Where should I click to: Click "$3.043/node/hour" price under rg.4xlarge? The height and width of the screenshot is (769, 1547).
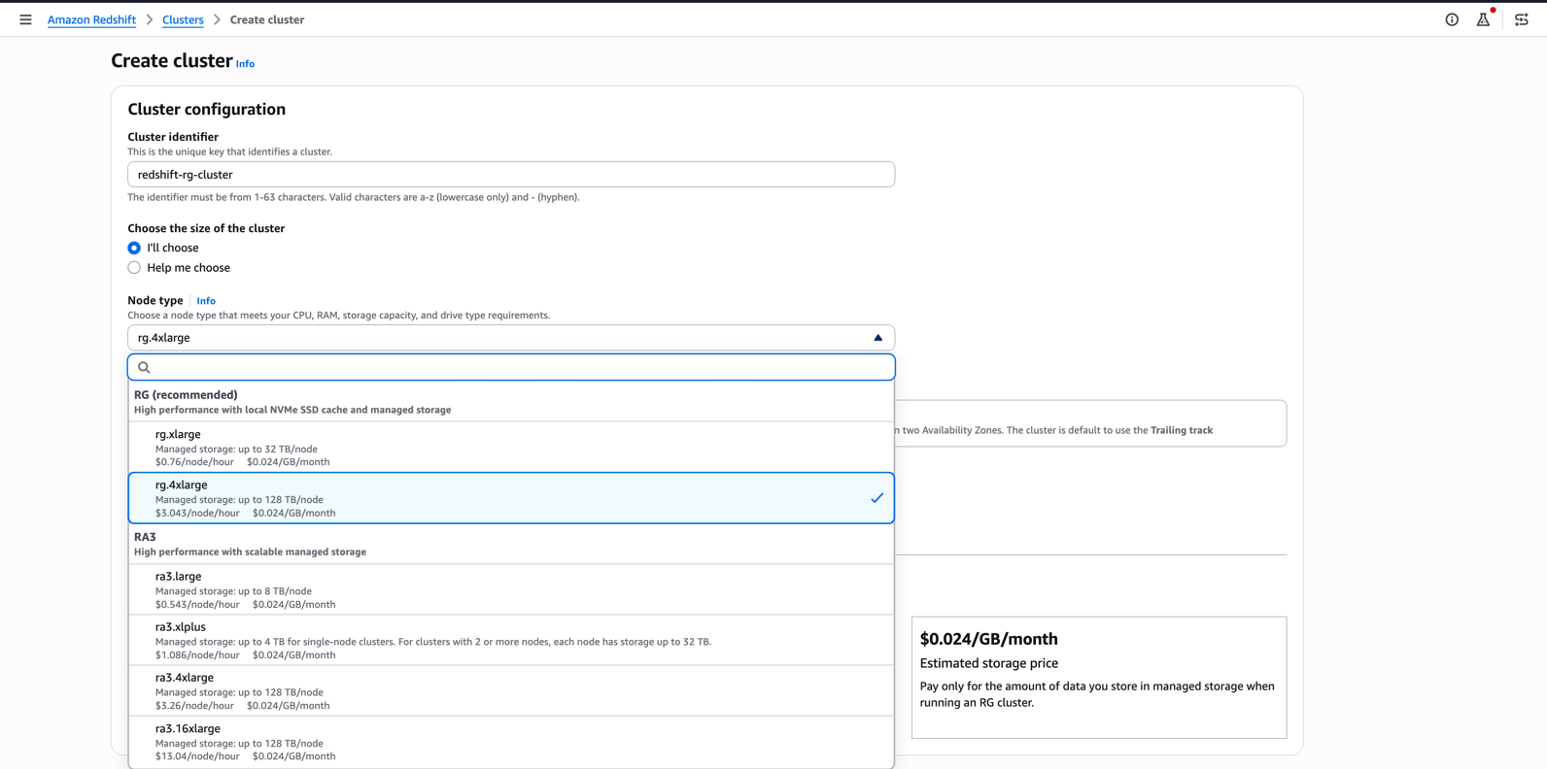(x=197, y=513)
